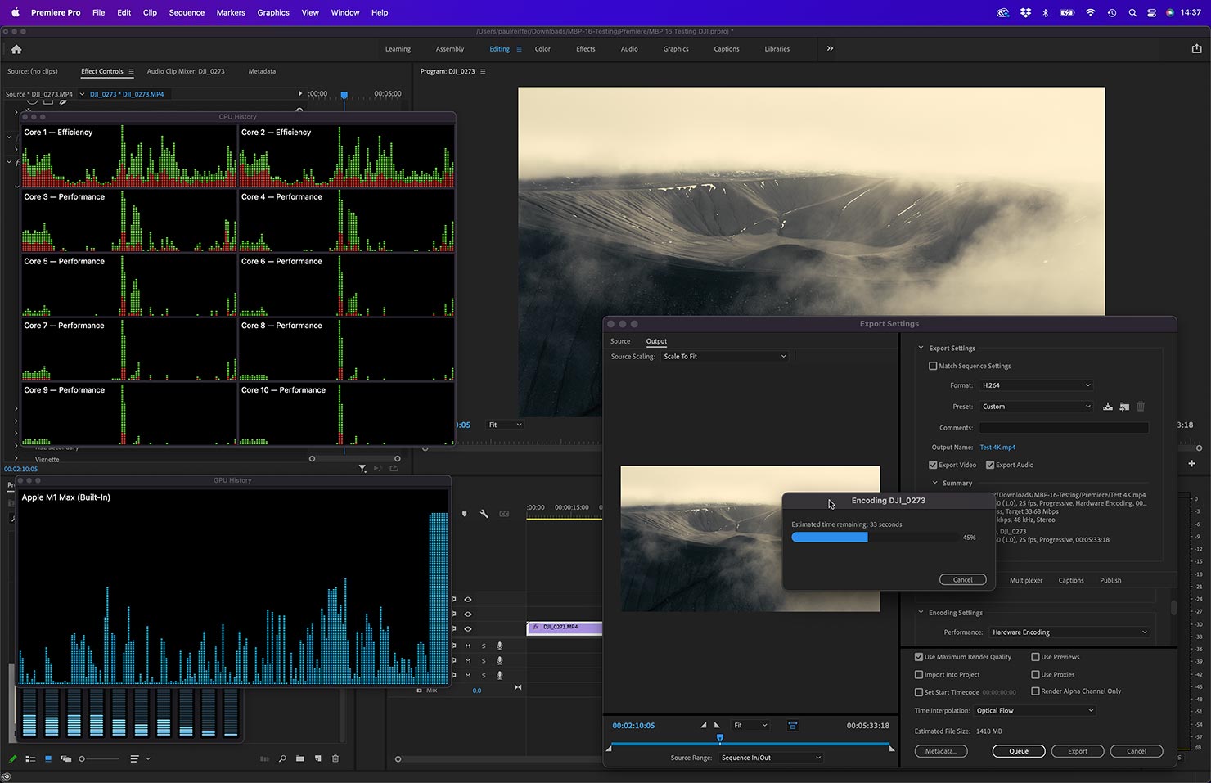
Task: Cancel the Encoding DJI_0273 progress dialog
Action: coord(963,579)
